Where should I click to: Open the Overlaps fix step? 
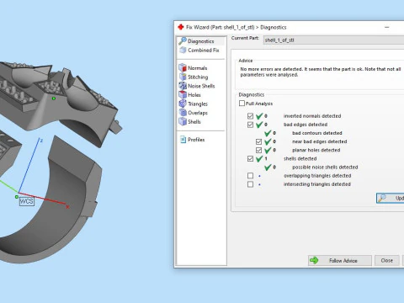[x=197, y=113]
